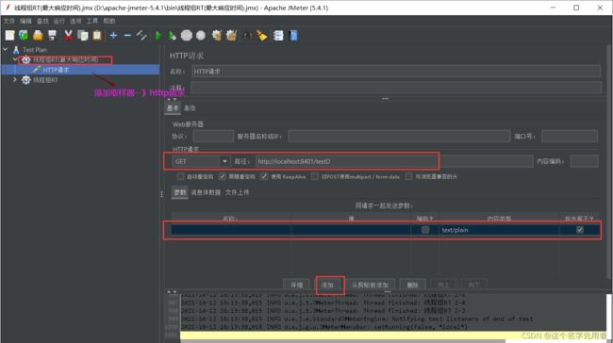
Task: Open the Help toolbar icon
Action: coord(293,36)
